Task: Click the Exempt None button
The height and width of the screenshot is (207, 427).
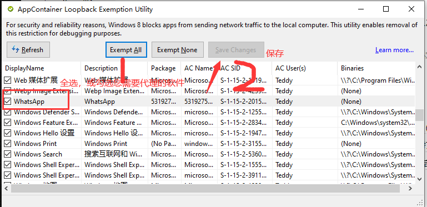Action: point(177,50)
